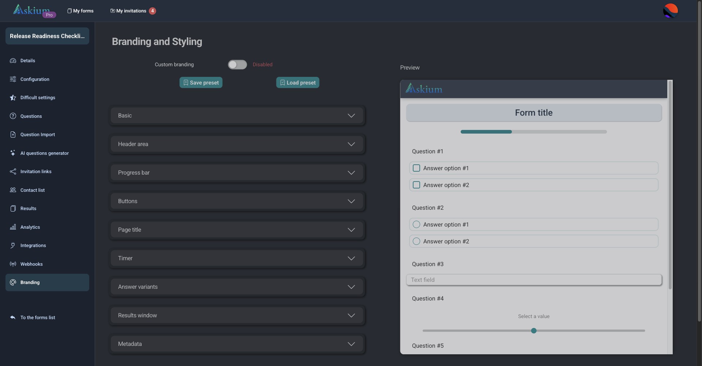
Task: Expand the Header area section
Action: click(x=237, y=144)
